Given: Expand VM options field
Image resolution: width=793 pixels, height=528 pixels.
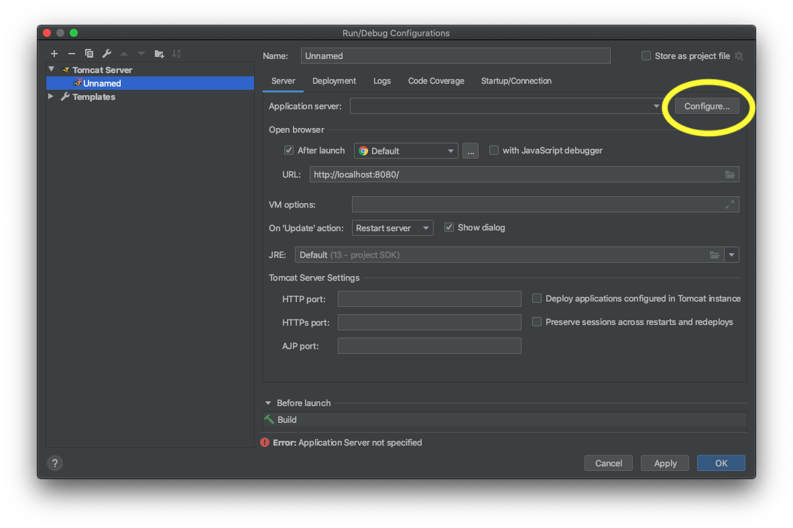Looking at the screenshot, I should click(x=730, y=204).
